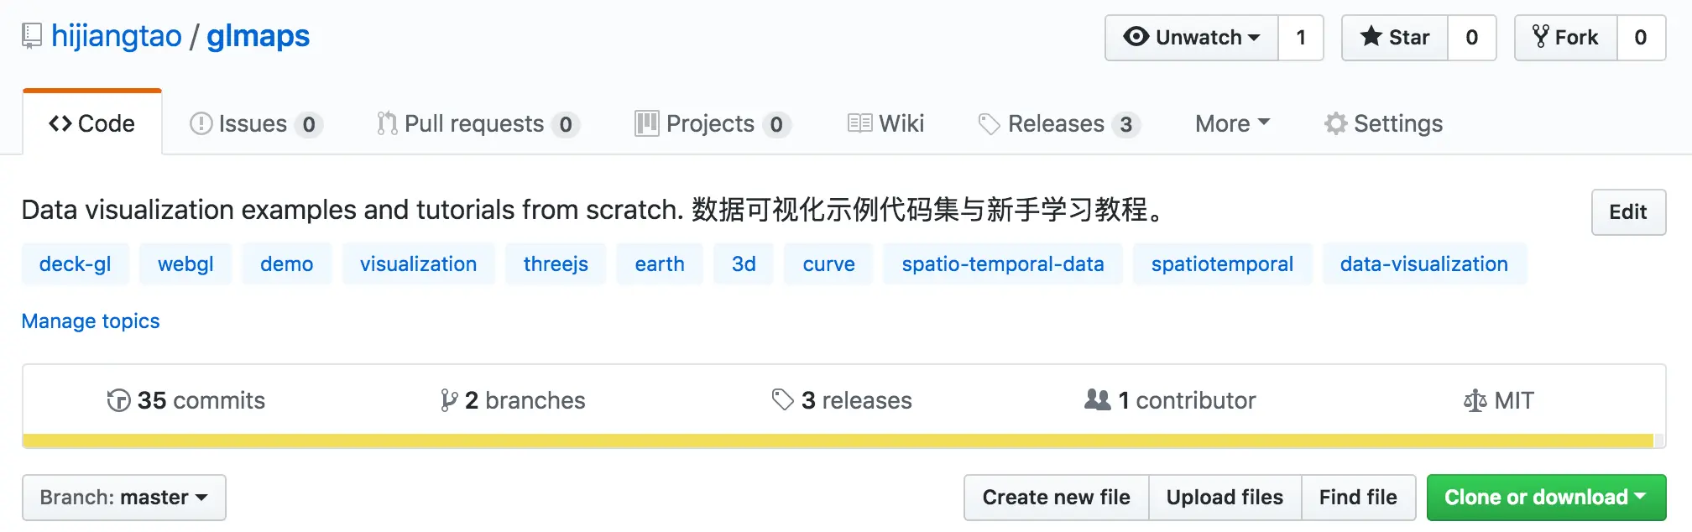This screenshot has width=1692, height=532.
Task: Fork the glmaps repository
Action: 1565,38
